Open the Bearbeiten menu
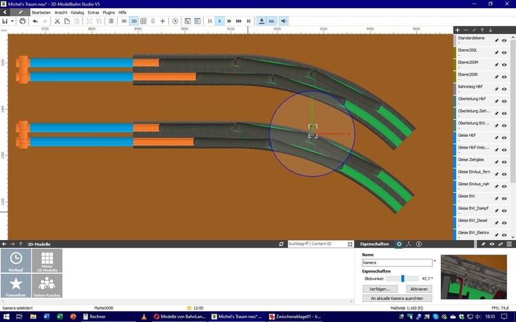The image size is (516, 322). [x=41, y=12]
